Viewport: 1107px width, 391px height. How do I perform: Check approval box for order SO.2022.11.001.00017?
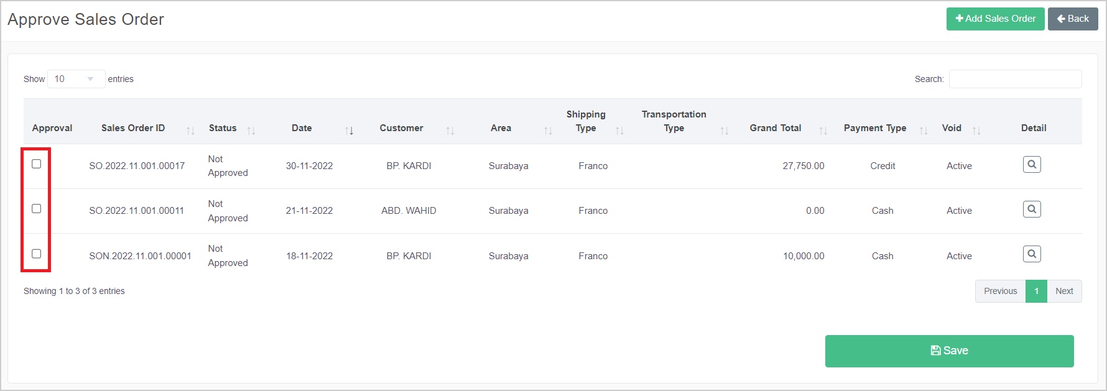click(x=37, y=164)
